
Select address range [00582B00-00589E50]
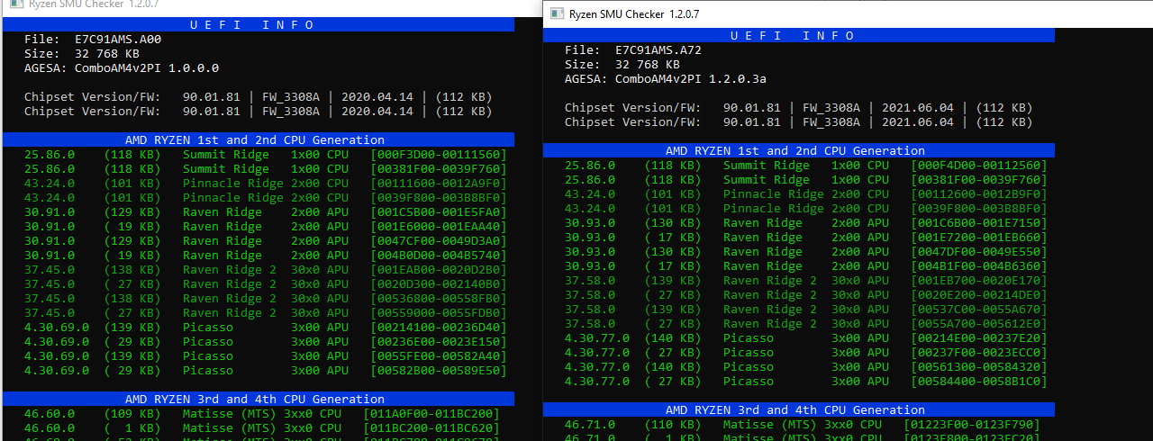click(x=439, y=371)
